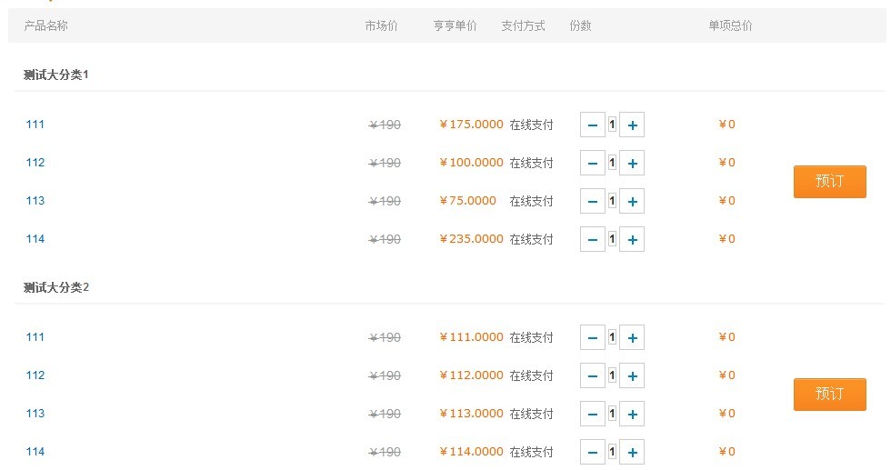This screenshot has height=470, width=891.
Task: Open product 111 priced ¥111.0000
Action: (35, 337)
